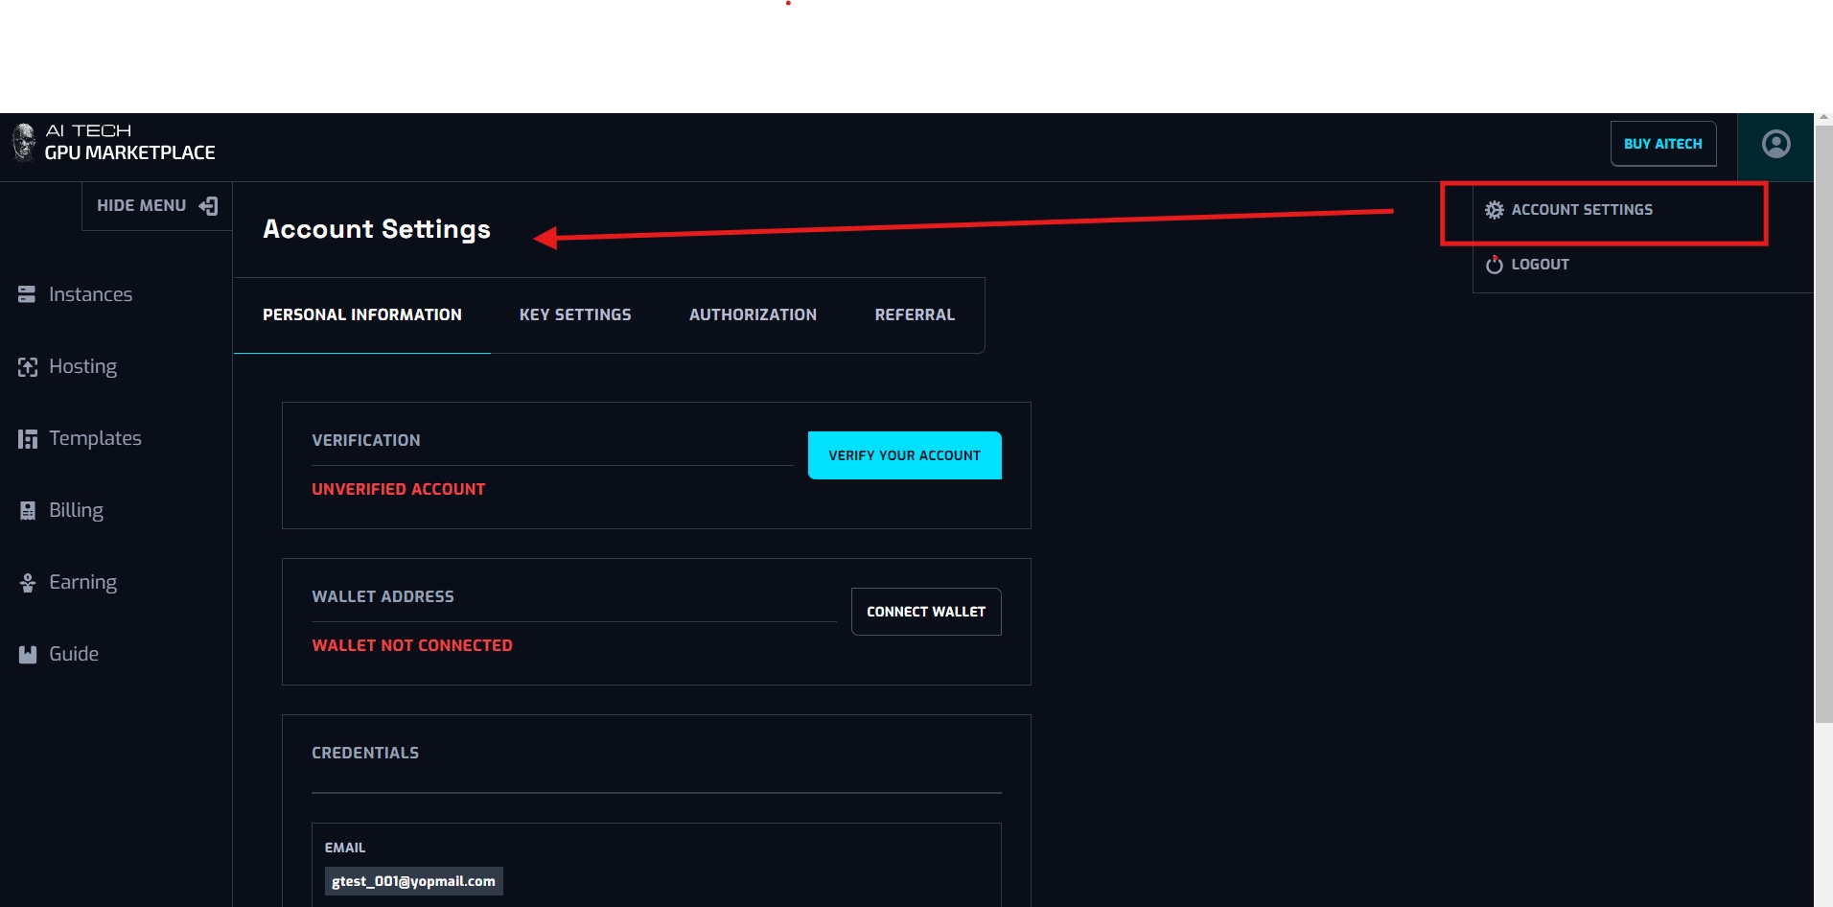Go to the Personal Information tab
Image resolution: width=1833 pixels, height=907 pixels.
tap(361, 314)
